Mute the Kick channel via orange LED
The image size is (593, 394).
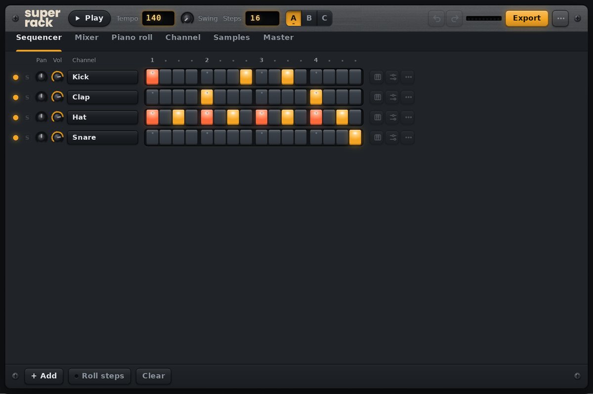[x=16, y=78]
